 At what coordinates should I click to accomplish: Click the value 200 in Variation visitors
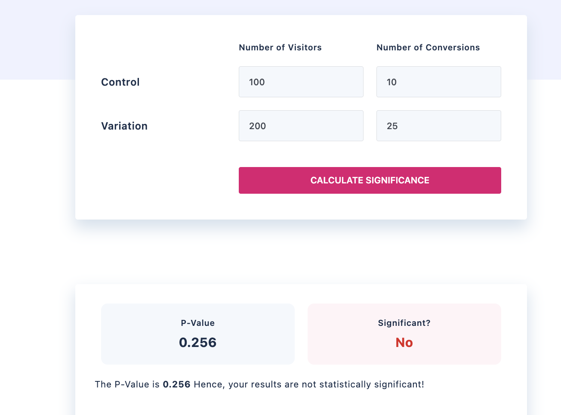pyautogui.click(x=257, y=126)
